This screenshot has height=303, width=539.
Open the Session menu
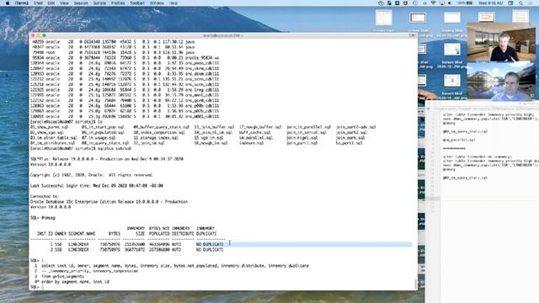tap(81, 3)
